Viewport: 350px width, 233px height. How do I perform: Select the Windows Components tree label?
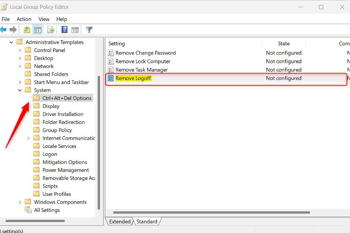[60, 202]
